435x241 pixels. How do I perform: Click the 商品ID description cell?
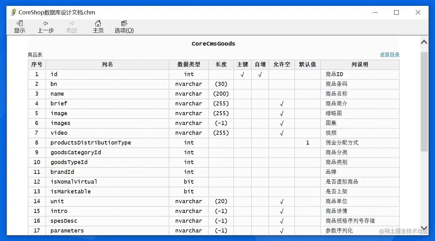360,74
